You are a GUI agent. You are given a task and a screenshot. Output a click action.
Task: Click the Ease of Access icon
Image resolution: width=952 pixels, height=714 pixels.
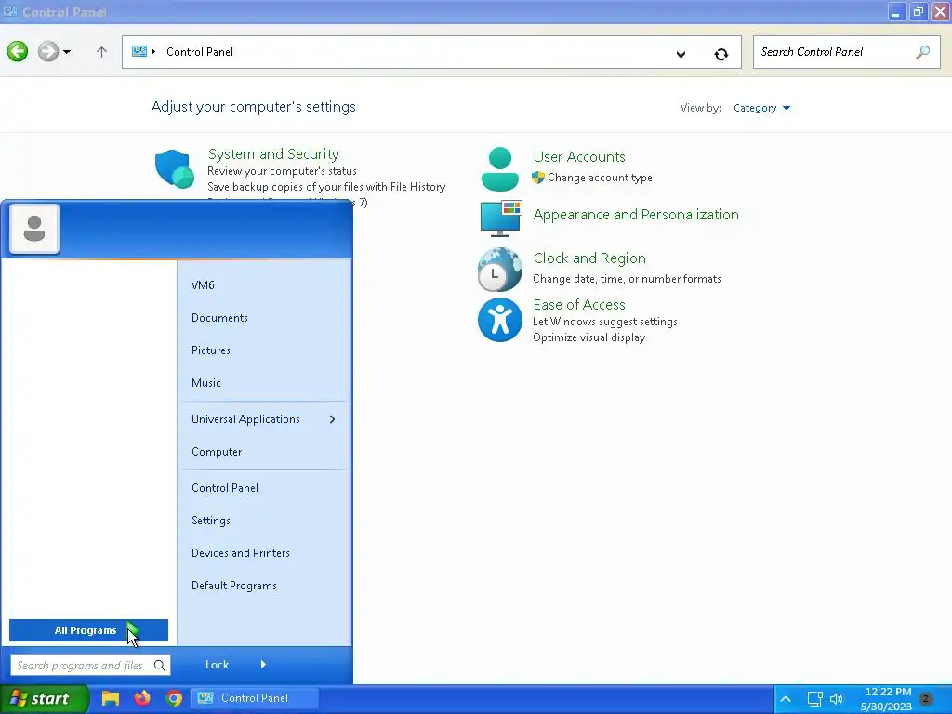[499, 320]
